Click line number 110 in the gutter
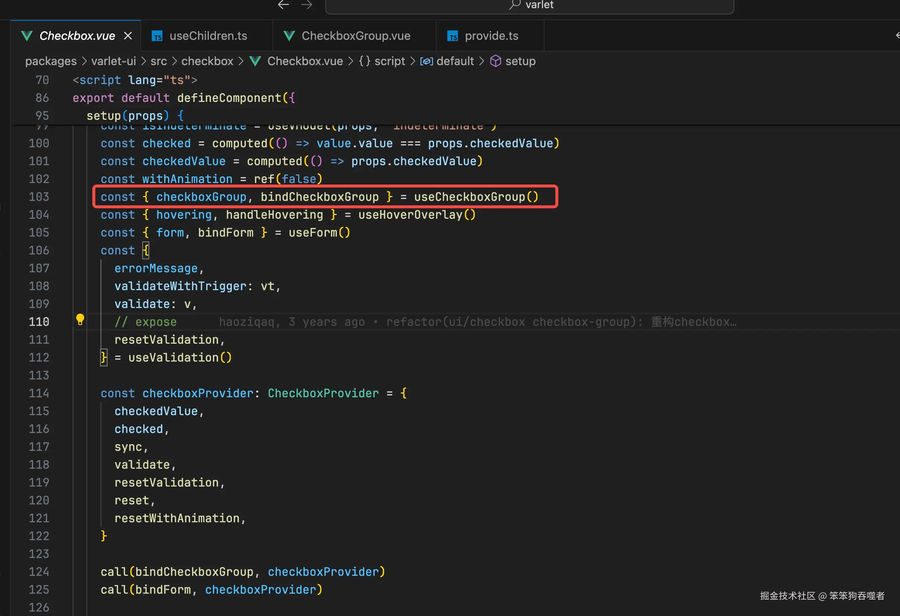The height and width of the screenshot is (616, 900). click(39, 322)
